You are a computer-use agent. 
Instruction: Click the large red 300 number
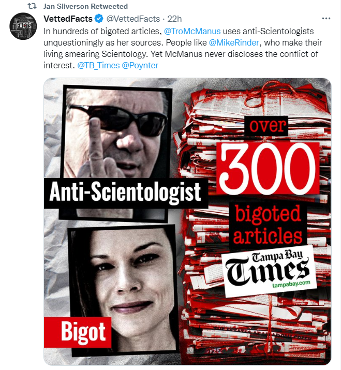tap(268, 168)
